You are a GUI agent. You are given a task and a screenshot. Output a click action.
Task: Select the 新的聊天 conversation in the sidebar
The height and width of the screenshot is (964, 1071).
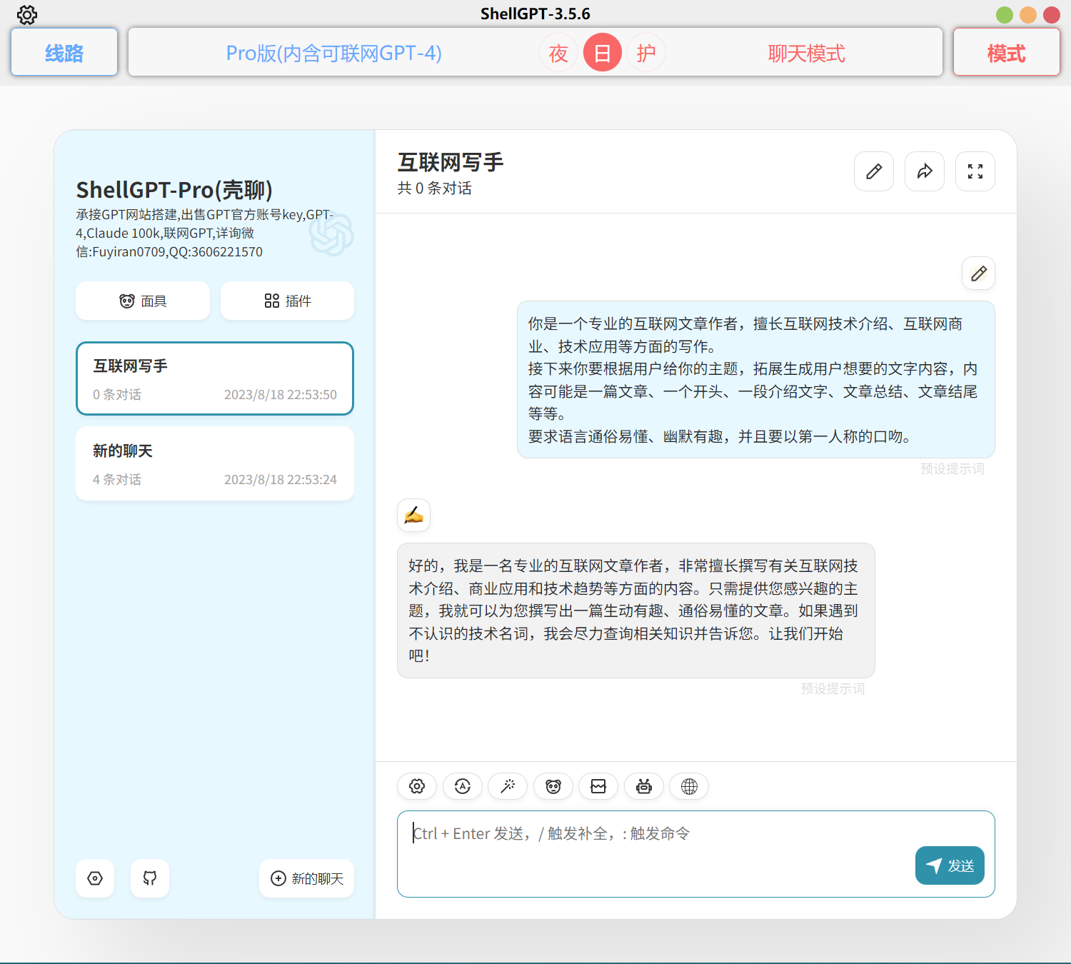(214, 463)
